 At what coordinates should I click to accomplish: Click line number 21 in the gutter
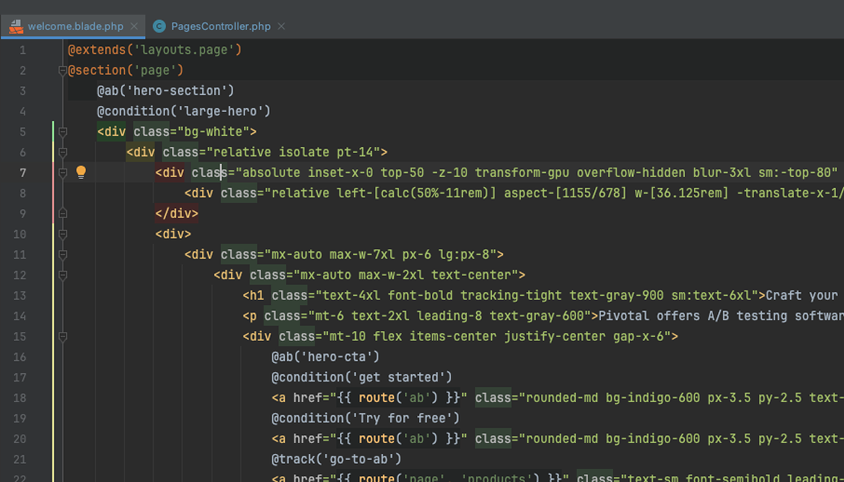point(20,459)
